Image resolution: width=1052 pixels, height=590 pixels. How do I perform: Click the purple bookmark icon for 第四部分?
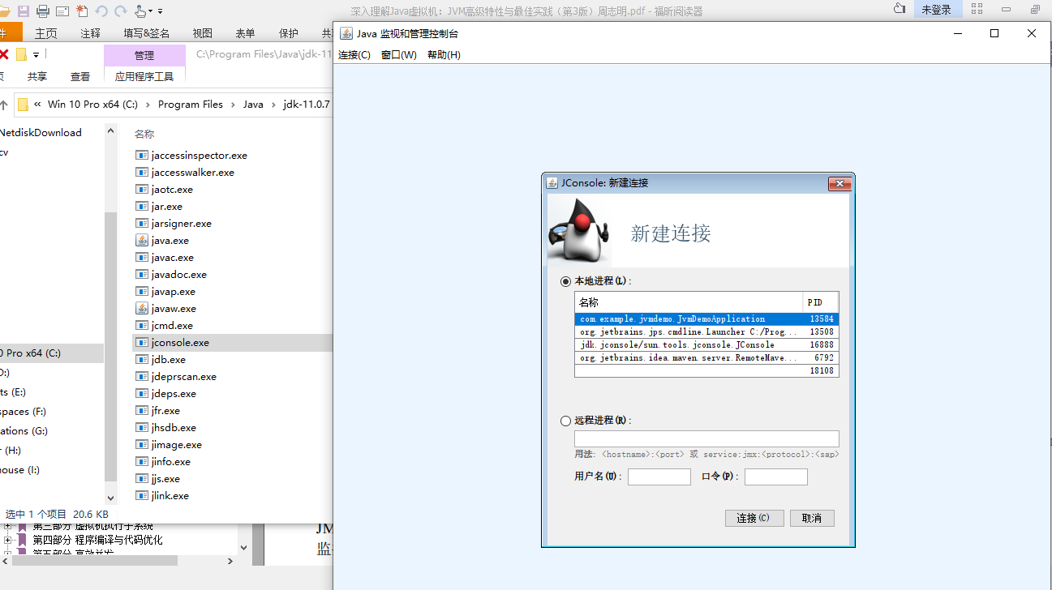(23, 540)
